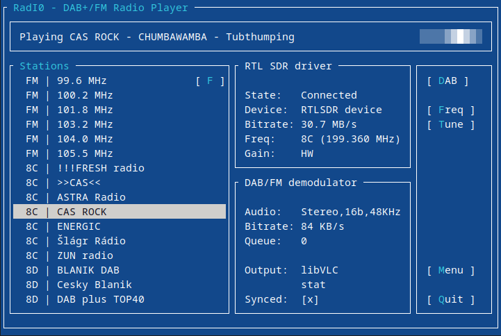Click the Gain HW value
Image resolution: width=501 pixels, height=336 pixels.
(307, 154)
